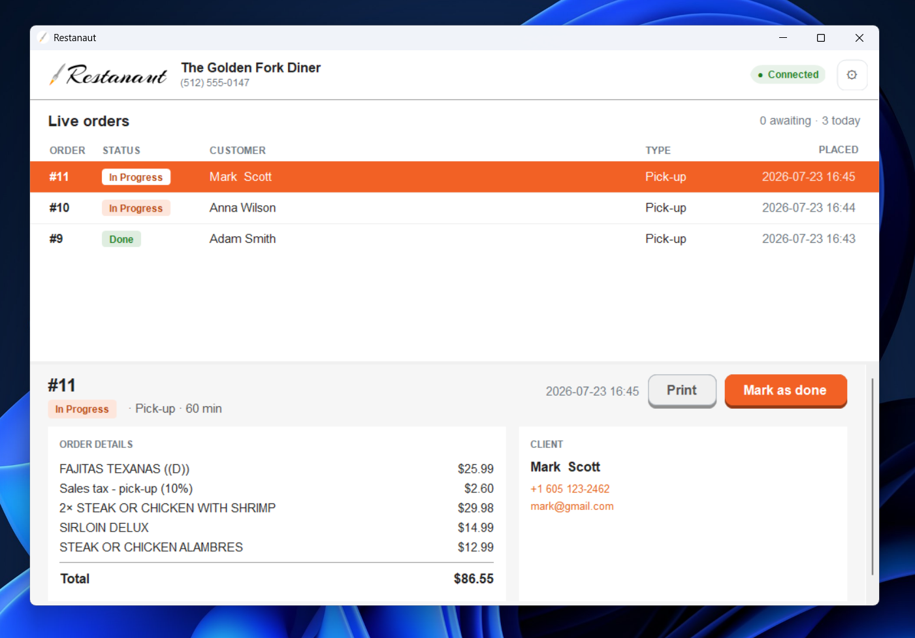915x638 pixels.
Task: Select order #9 row for Adam Smith
Action: (454, 239)
